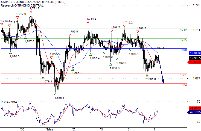This screenshot has width=201, height=131.
Task: Click the 1,694.4 label near the blue line
Action: pyautogui.click(x=159, y=48)
